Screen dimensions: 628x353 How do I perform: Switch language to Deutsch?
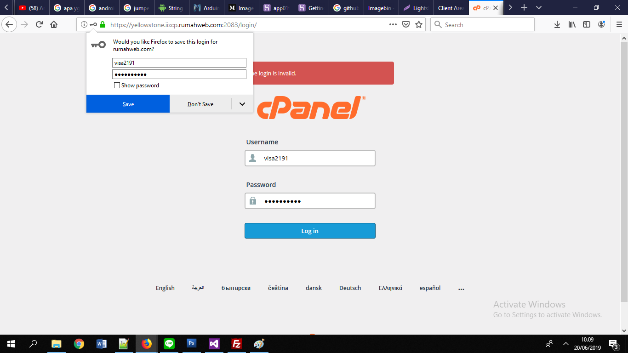coord(350,288)
